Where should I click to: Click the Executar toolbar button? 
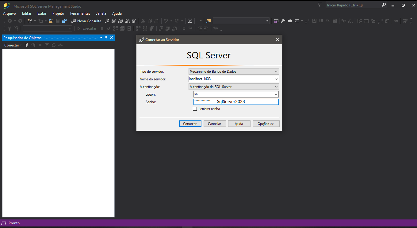[x=86, y=28]
